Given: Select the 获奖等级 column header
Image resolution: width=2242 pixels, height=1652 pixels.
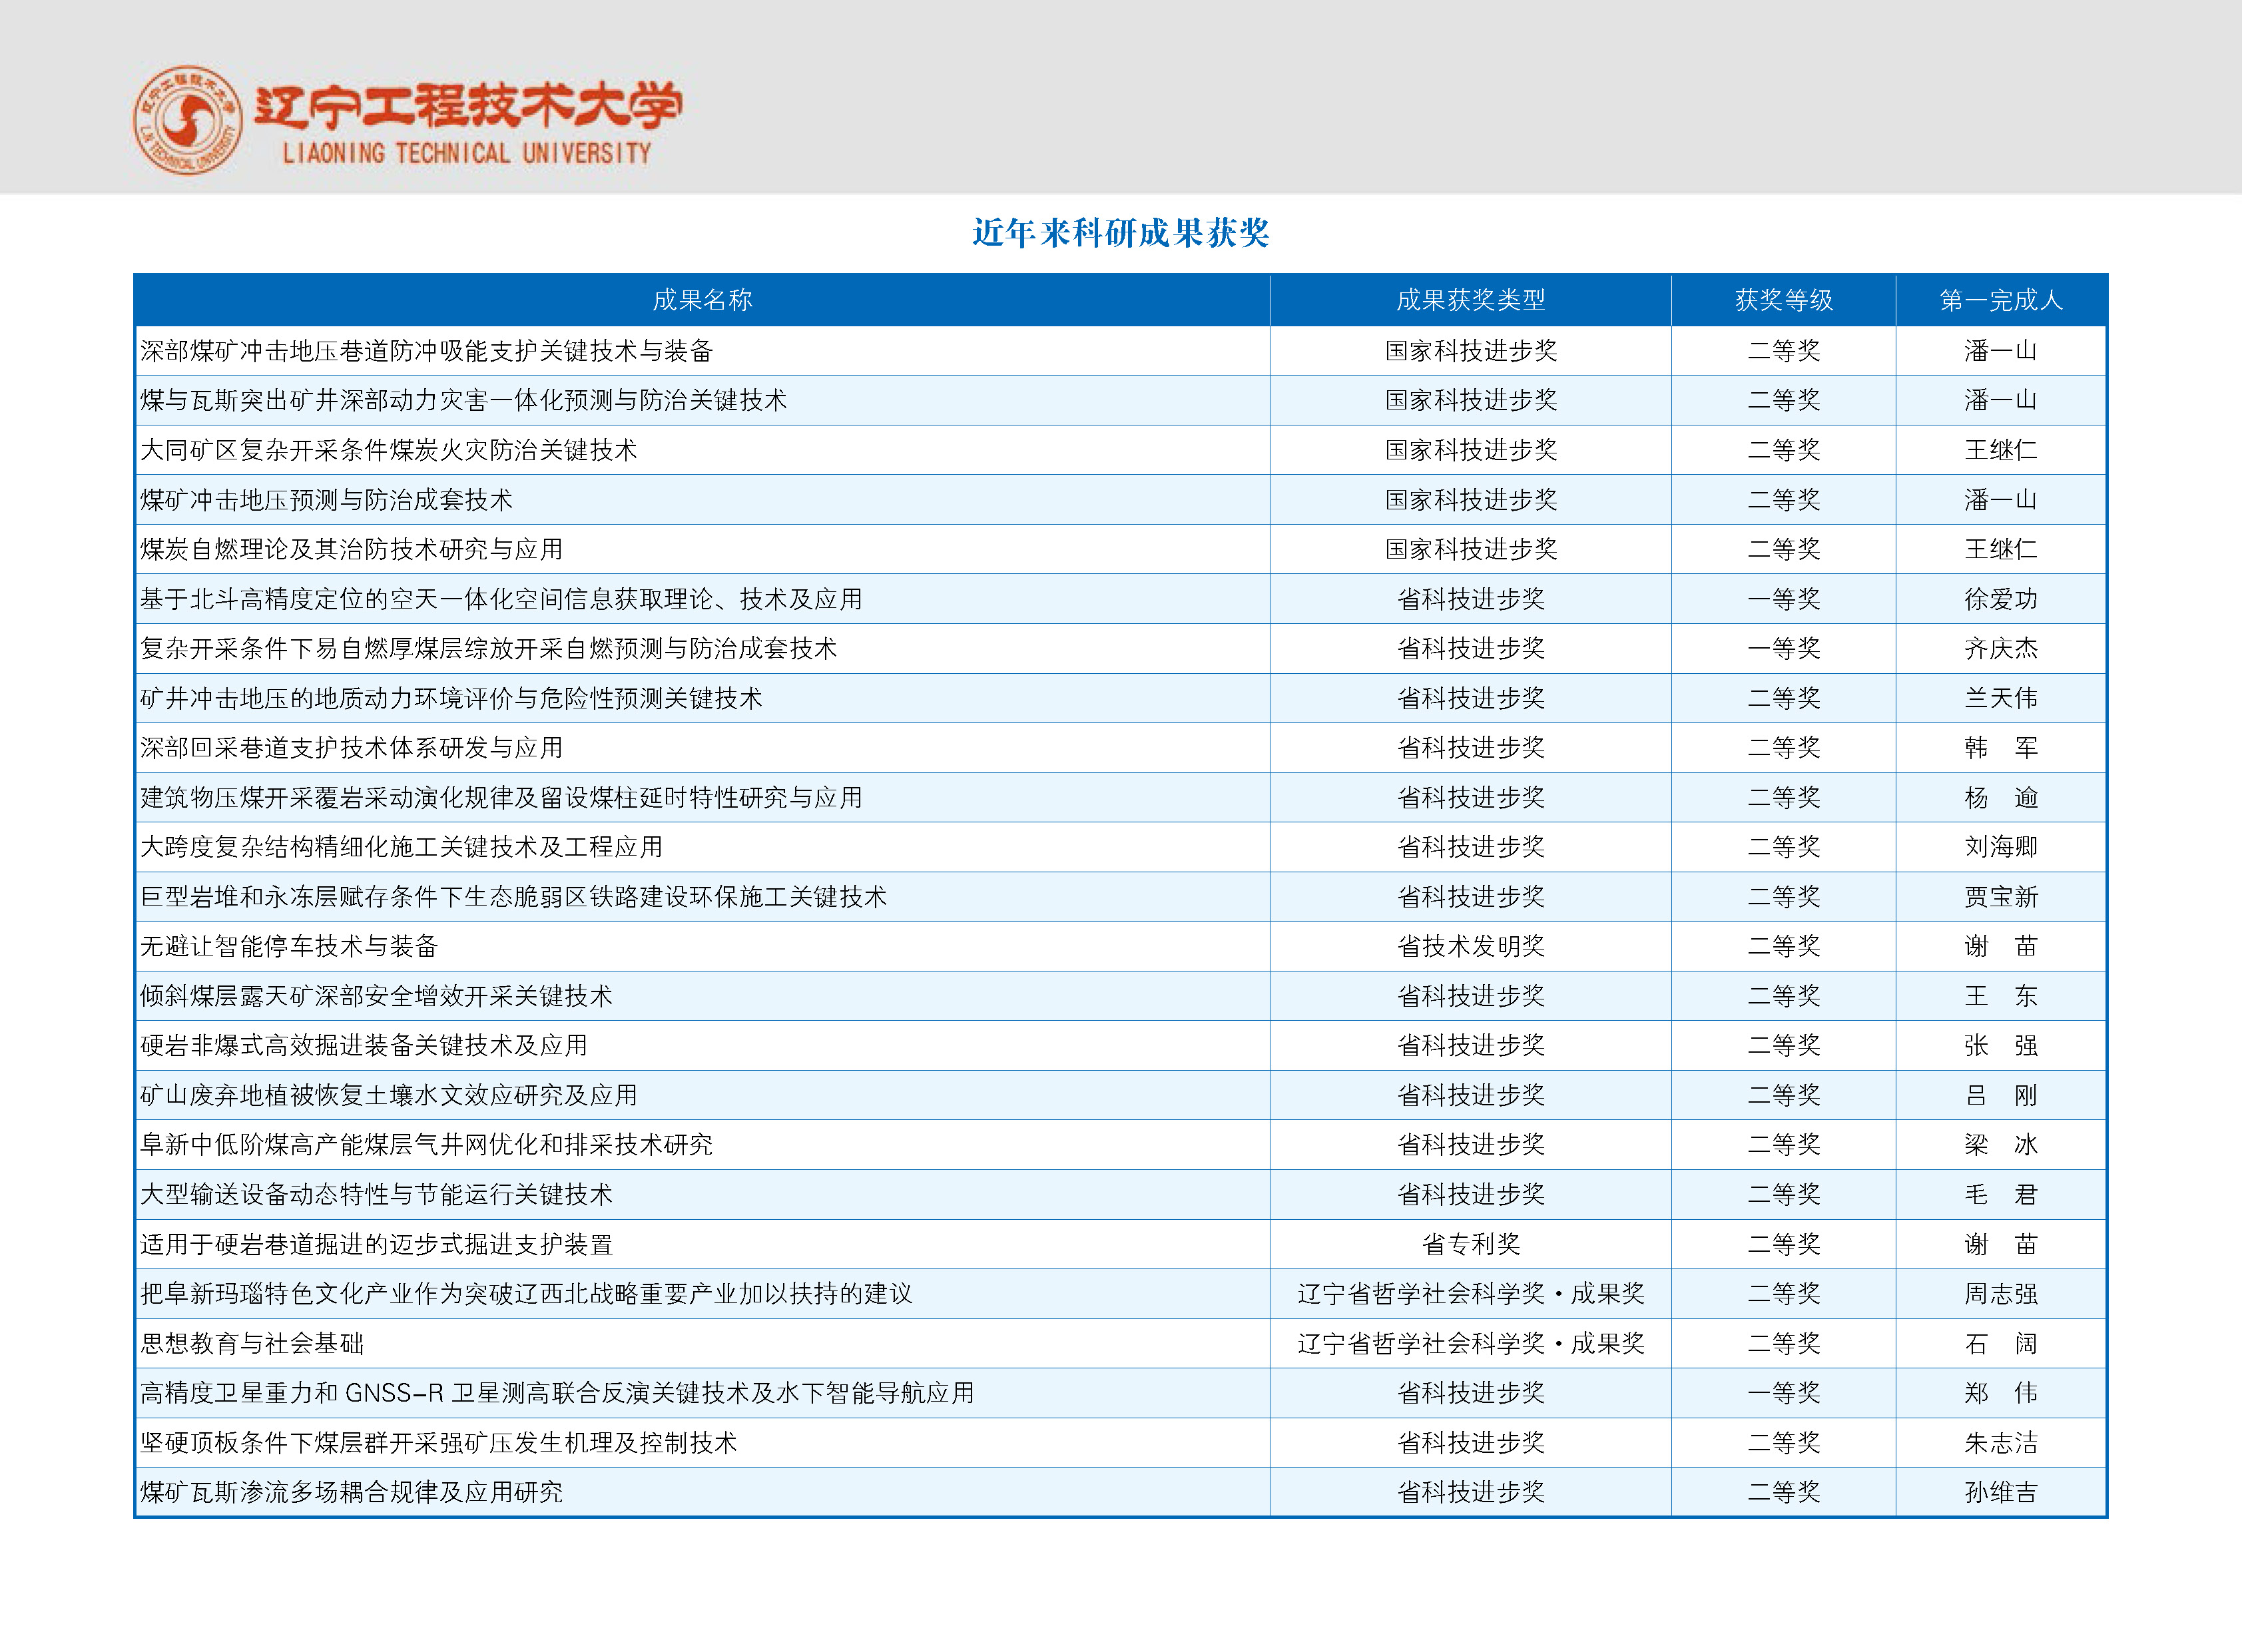Looking at the screenshot, I should pos(1784,300).
